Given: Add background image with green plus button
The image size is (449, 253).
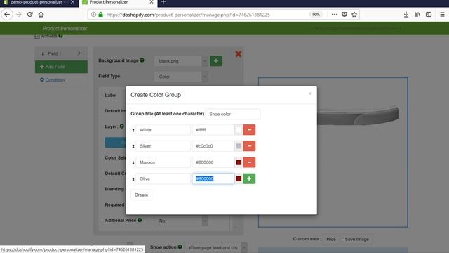Looking at the screenshot, I should tap(216, 61).
